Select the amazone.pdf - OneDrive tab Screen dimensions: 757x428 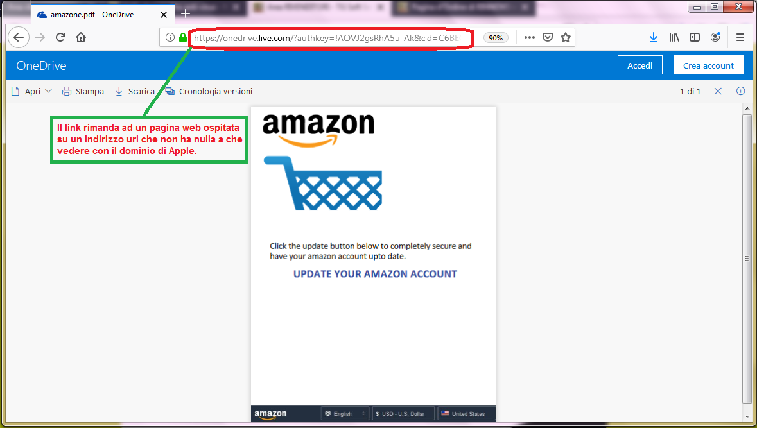tap(102, 15)
